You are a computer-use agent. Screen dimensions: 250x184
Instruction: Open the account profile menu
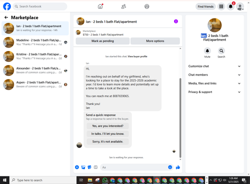coord(240,6)
